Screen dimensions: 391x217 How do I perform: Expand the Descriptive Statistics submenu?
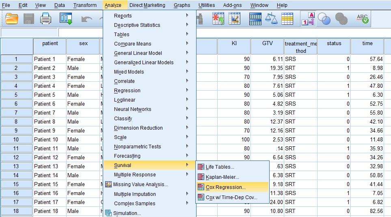click(149, 25)
